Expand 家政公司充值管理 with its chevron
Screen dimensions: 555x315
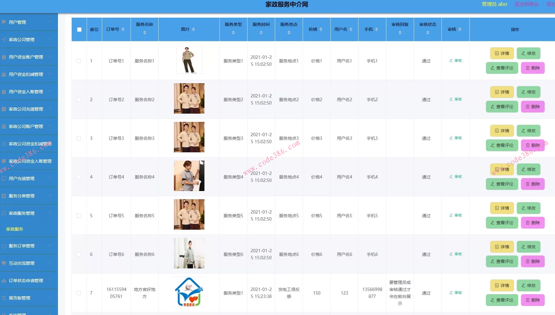[50, 109]
